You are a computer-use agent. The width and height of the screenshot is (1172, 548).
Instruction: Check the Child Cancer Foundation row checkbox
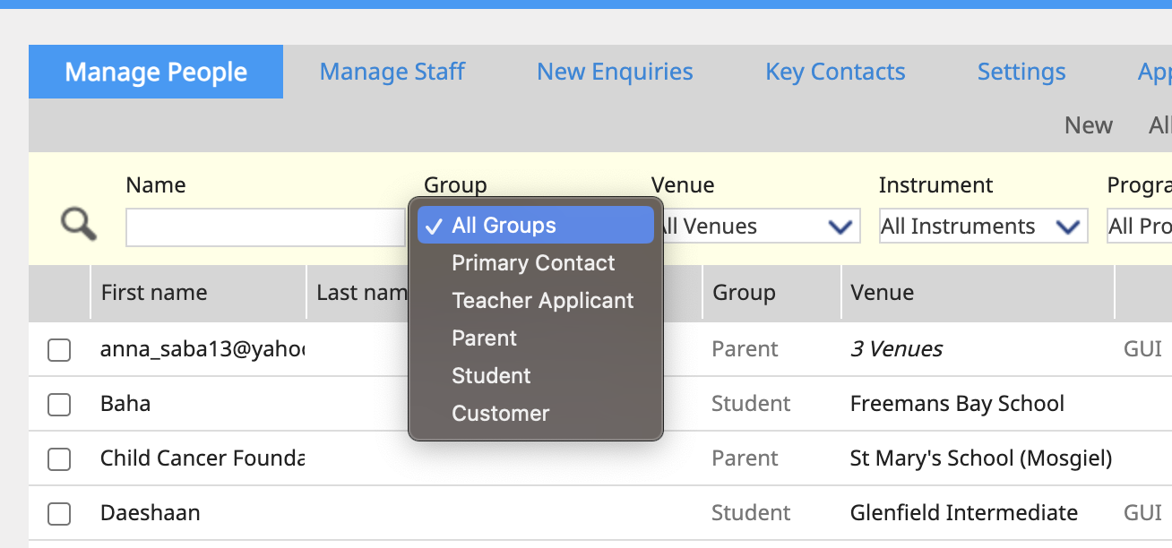(x=59, y=459)
